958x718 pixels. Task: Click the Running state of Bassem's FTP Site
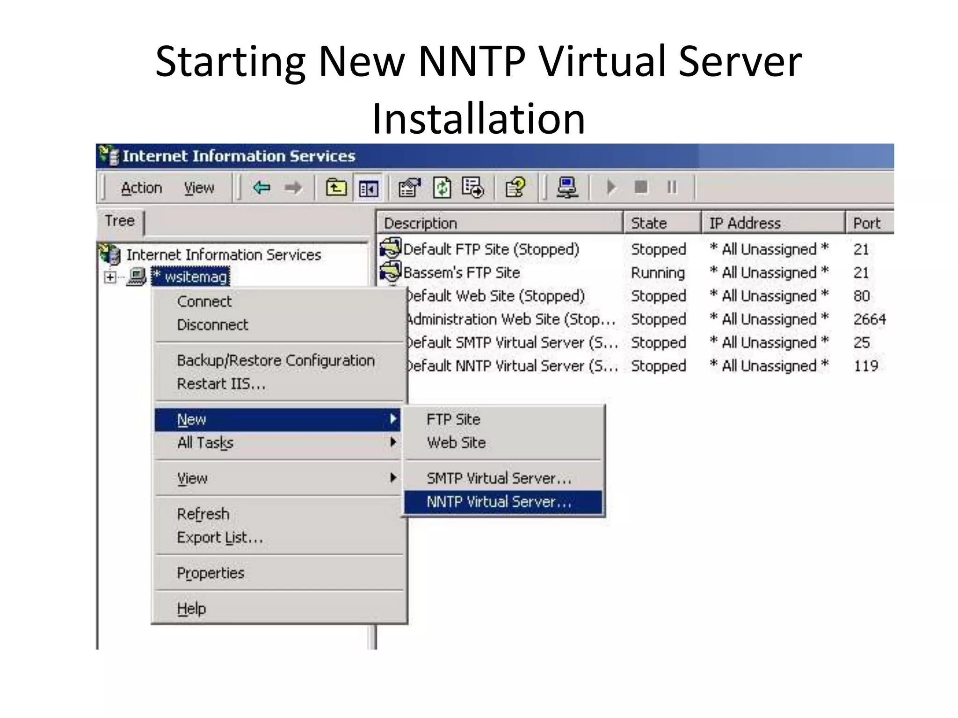click(x=658, y=273)
